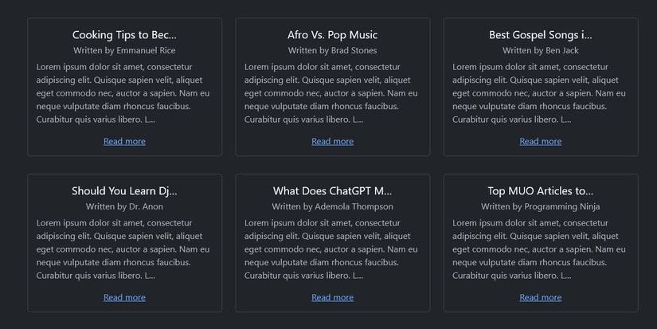
Task: Click the body text of Top MUO Articles card
Action: tap(540, 249)
